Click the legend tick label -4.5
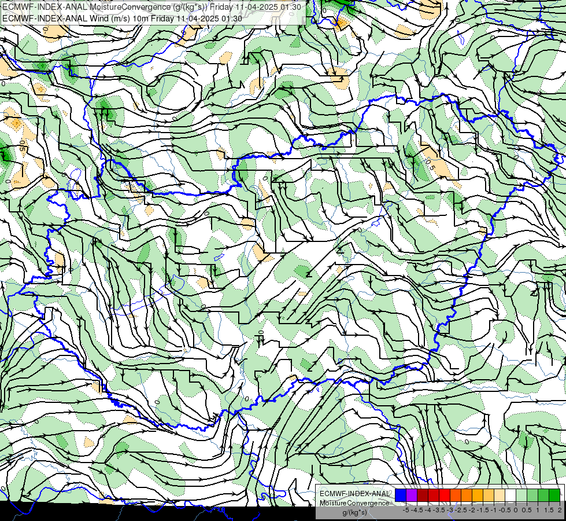 click(417, 510)
